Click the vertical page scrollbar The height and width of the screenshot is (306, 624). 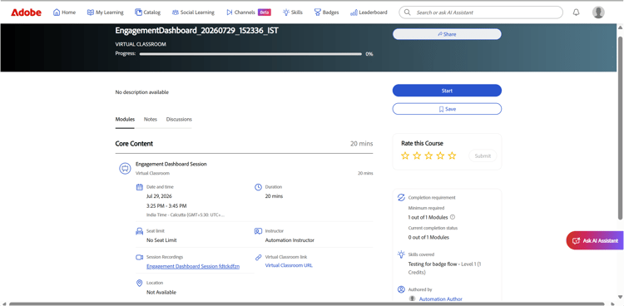[x=620, y=127]
